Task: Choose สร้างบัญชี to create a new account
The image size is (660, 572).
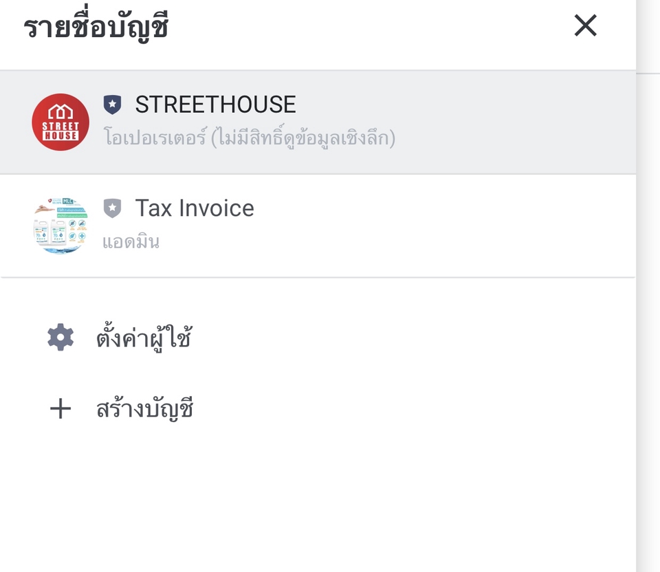Action: (x=145, y=409)
